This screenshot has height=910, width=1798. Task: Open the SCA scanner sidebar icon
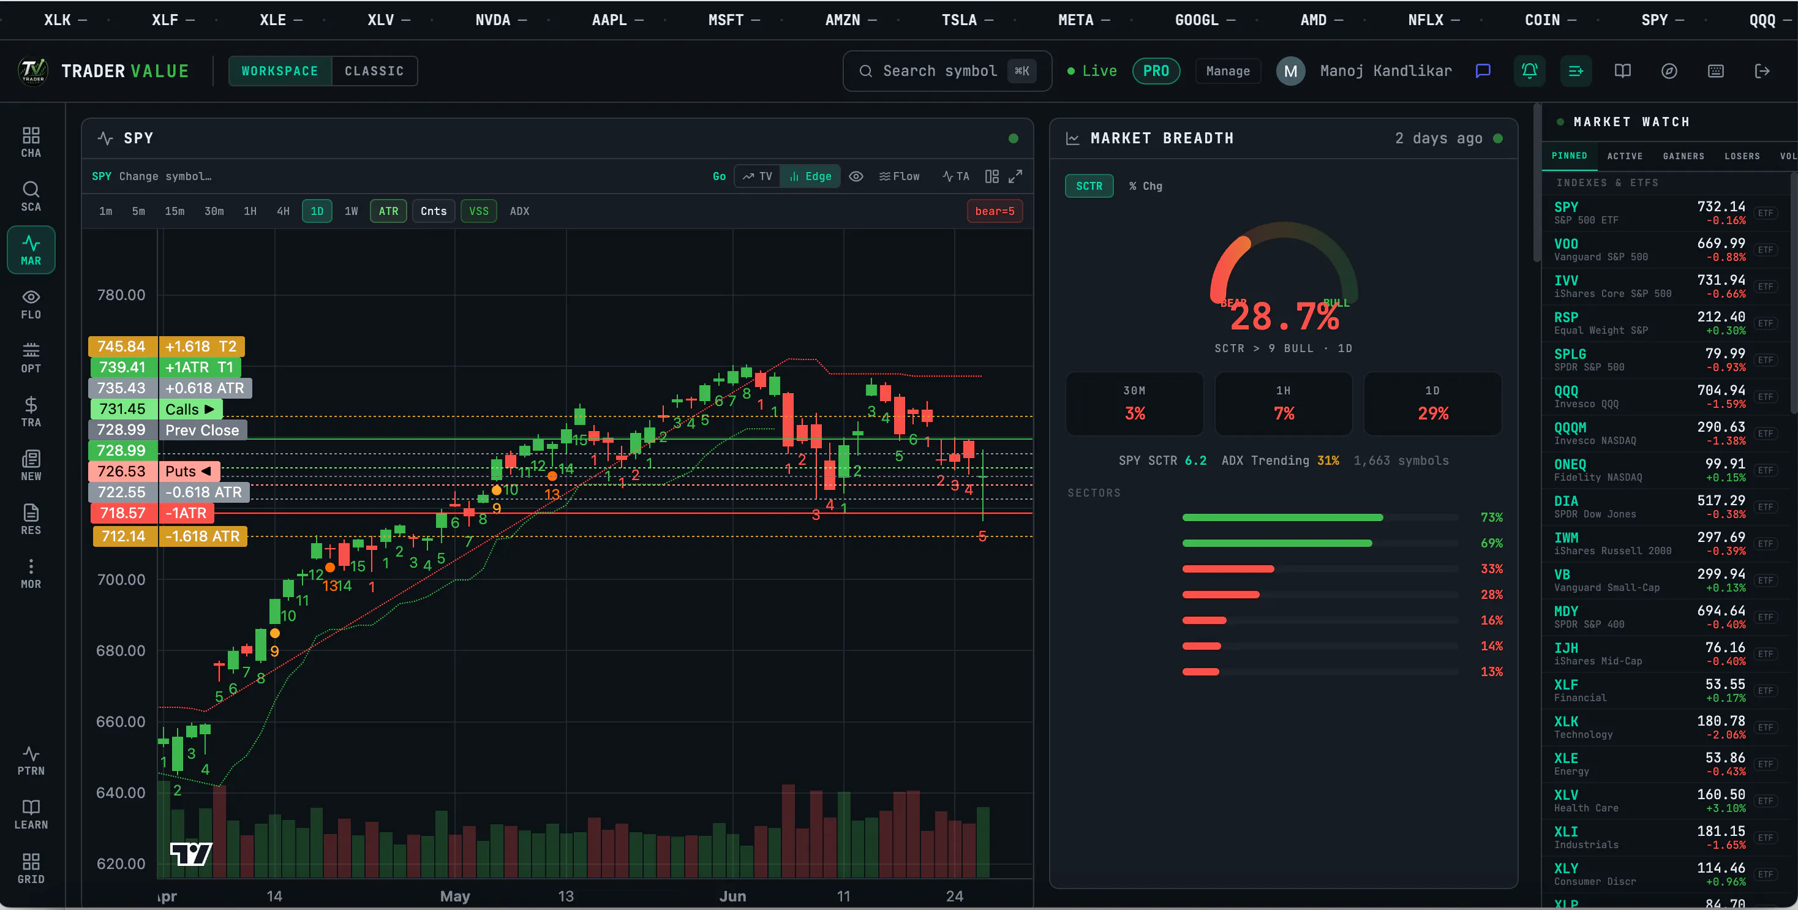(31, 196)
